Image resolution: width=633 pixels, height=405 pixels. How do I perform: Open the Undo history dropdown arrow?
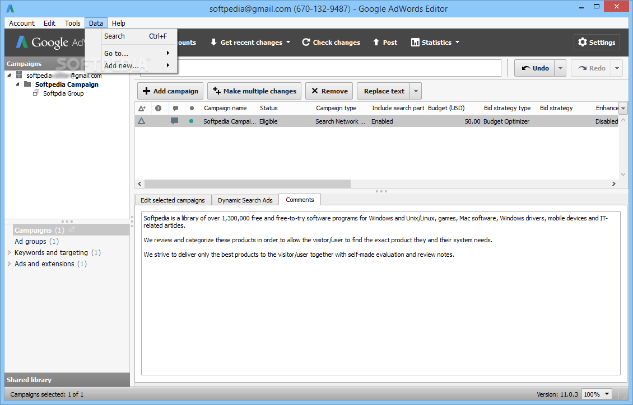pos(560,68)
